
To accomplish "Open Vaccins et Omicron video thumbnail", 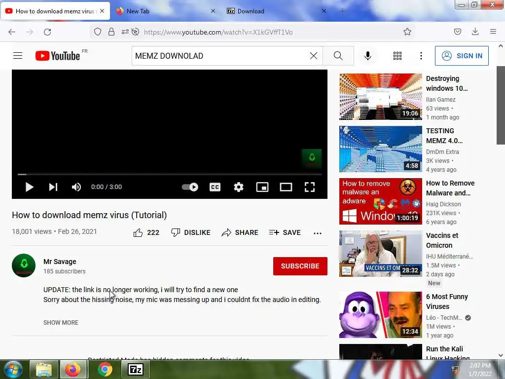I will point(380,254).
